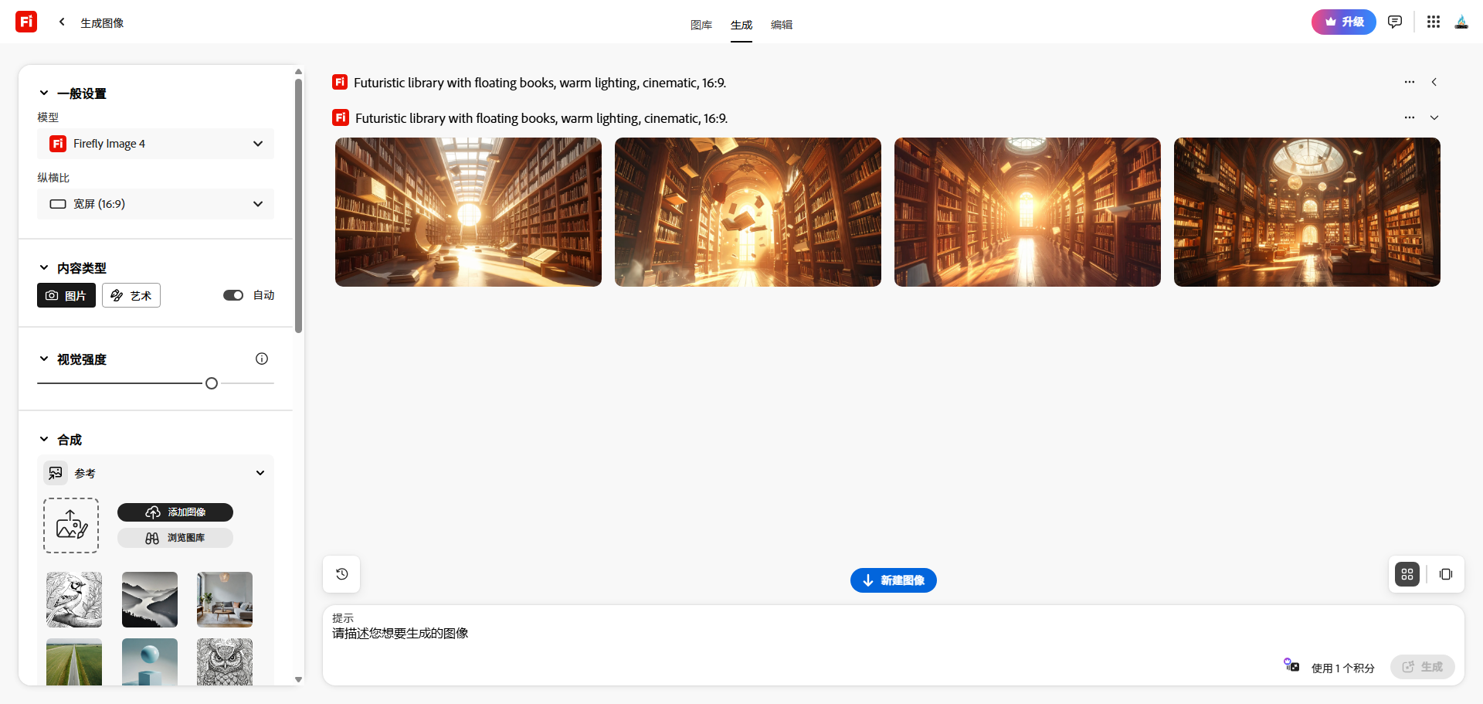
Task: Click the 视觉强度 slider handle
Action: 212,383
